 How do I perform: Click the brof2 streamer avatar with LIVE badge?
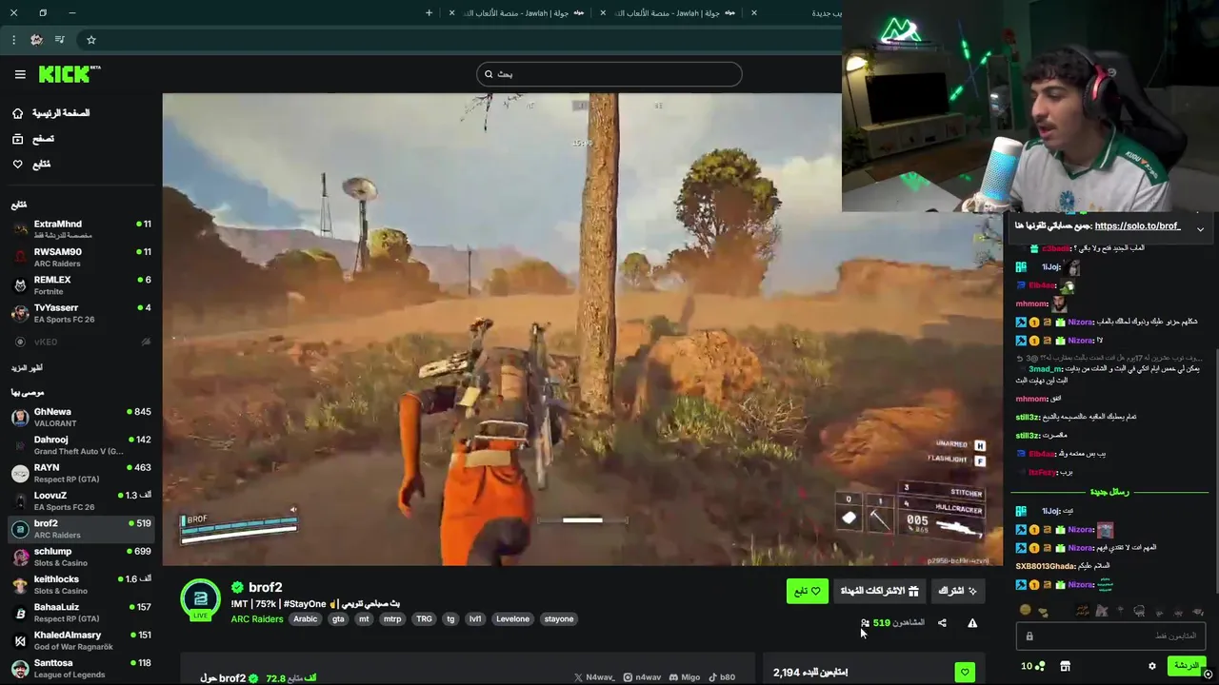click(x=200, y=599)
